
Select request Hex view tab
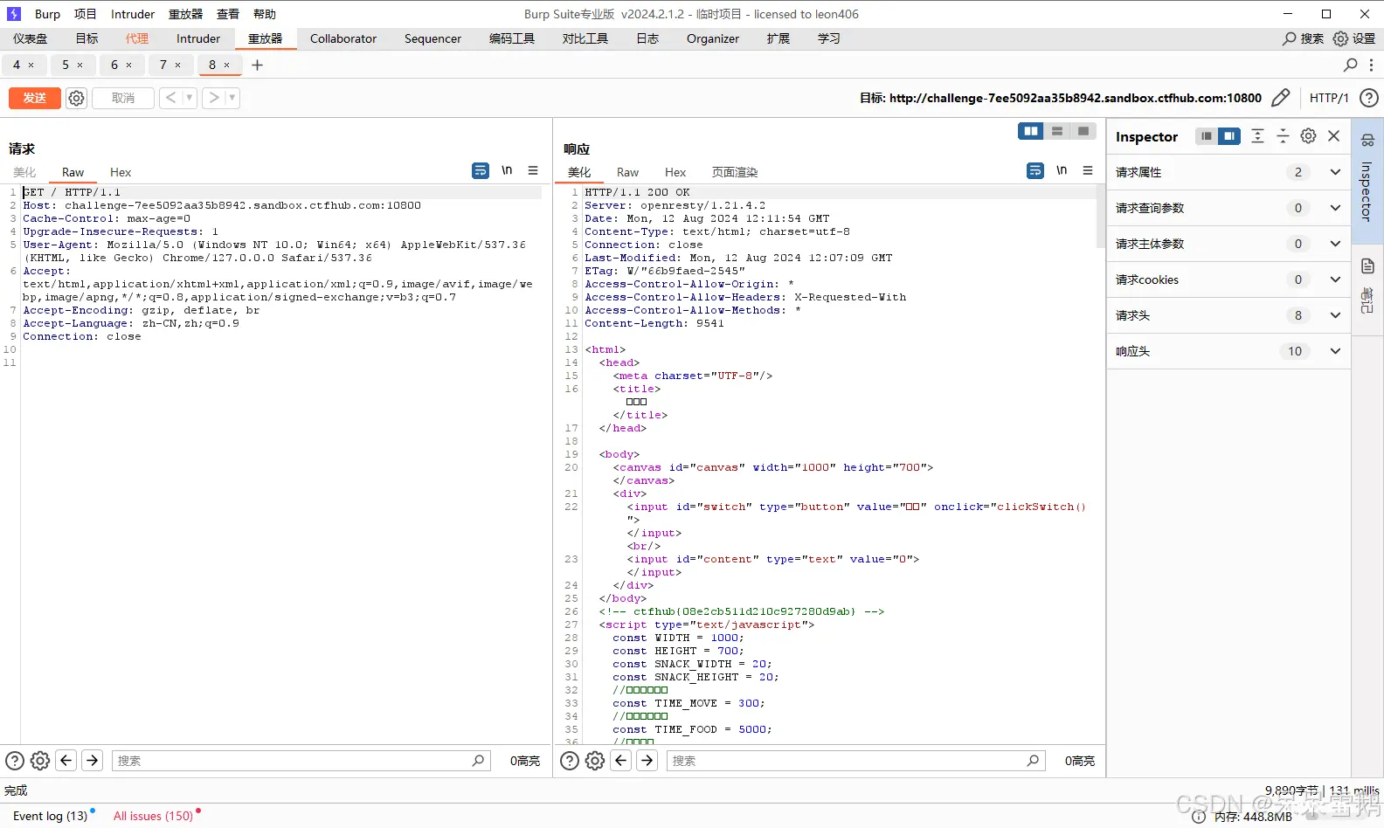[x=121, y=172]
